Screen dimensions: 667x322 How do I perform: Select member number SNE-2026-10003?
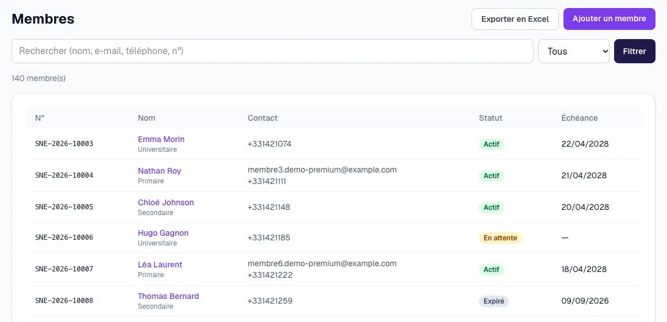[x=64, y=144]
